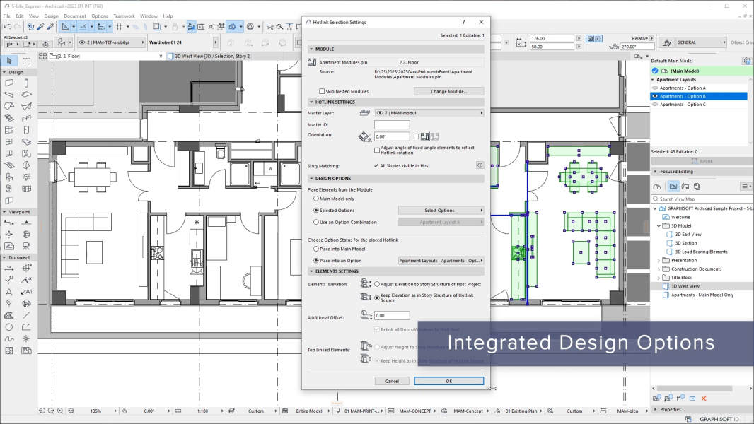Screen dimensions: 754x424
Task: Enable the Skip Nested Modules checkbox
Action: click(x=322, y=91)
